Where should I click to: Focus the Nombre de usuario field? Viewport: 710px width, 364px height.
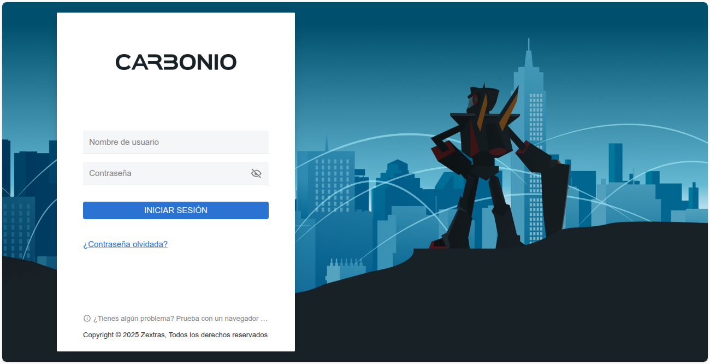[x=176, y=142]
